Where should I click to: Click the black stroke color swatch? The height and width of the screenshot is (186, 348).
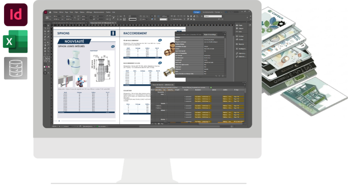tap(133, 19)
